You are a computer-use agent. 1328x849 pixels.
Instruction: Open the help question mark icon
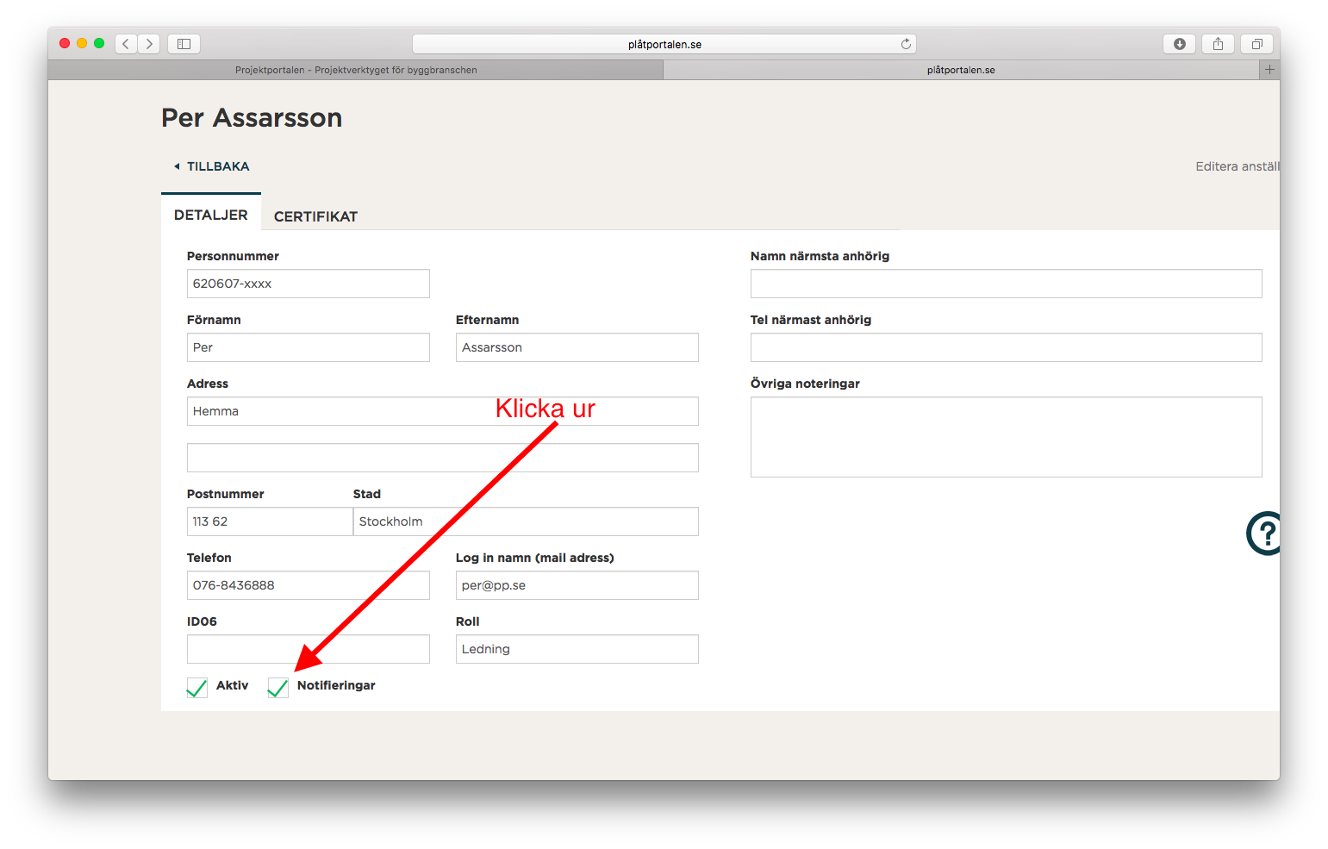tap(1263, 534)
